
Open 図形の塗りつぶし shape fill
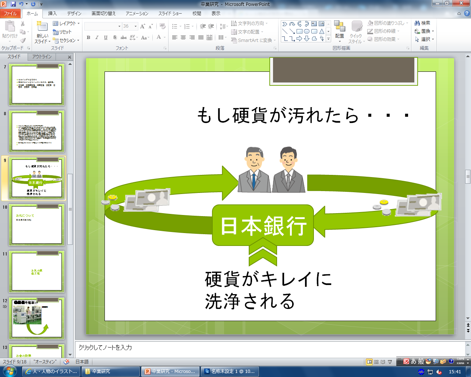[388, 23]
